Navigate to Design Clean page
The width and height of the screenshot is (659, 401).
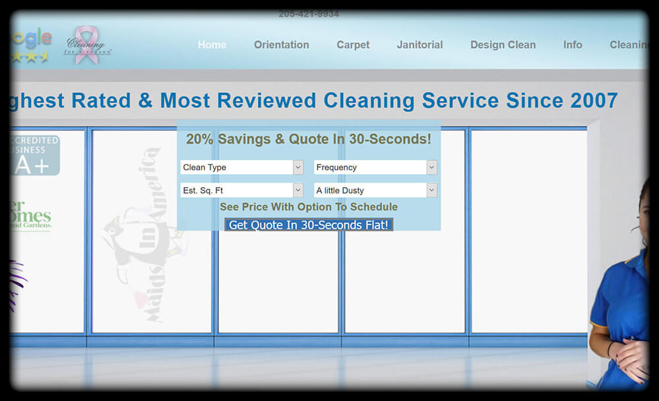[x=503, y=45]
